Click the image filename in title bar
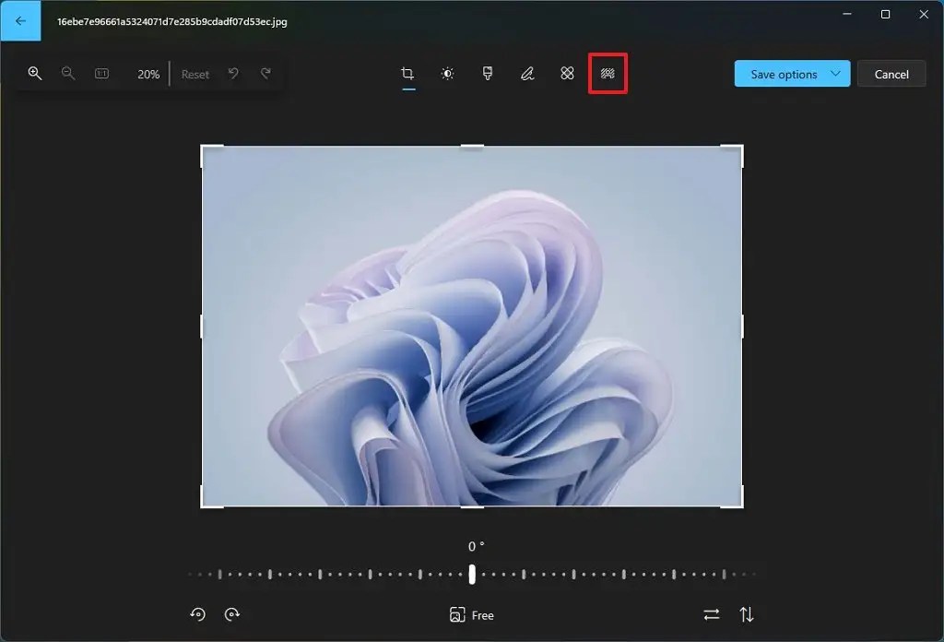This screenshot has width=944, height=642. click(x=171, y=20)
